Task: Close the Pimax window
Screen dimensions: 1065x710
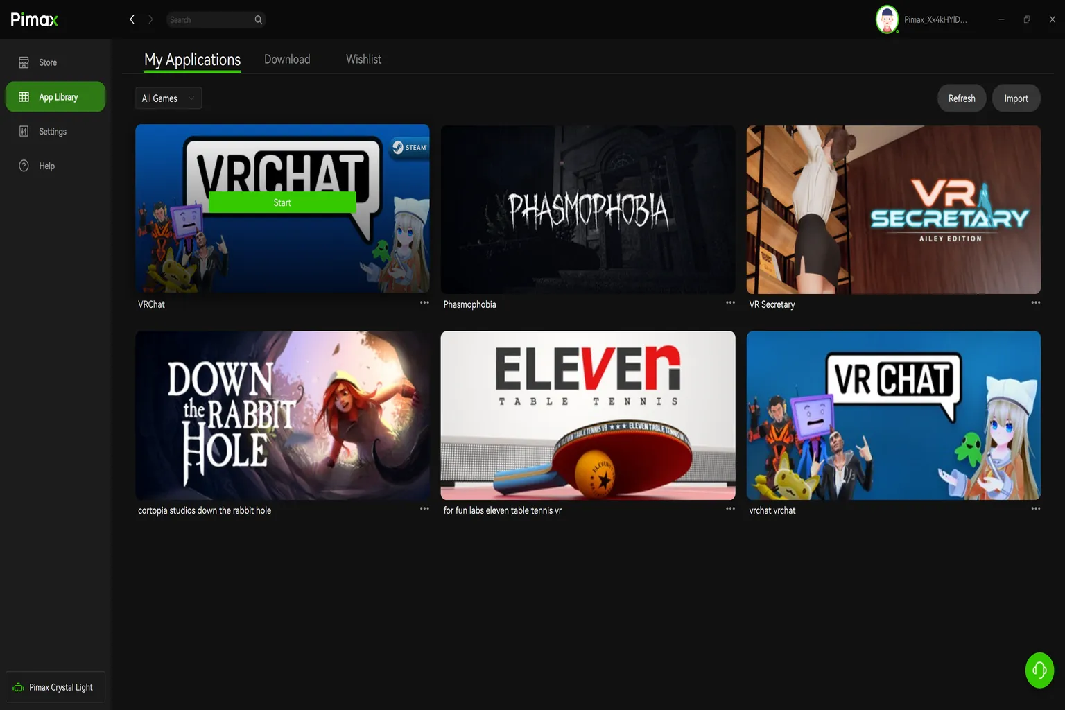Action: pos(1053,19)
